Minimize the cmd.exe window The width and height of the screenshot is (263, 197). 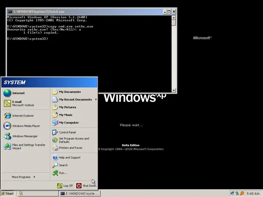pyautogui.click(x=165, y=12)
